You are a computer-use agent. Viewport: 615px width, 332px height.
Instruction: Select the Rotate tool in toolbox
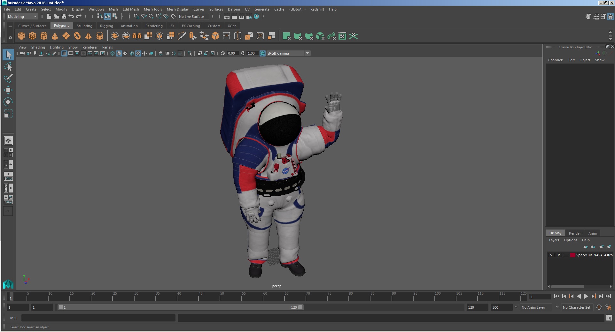(x=8, y=102)
